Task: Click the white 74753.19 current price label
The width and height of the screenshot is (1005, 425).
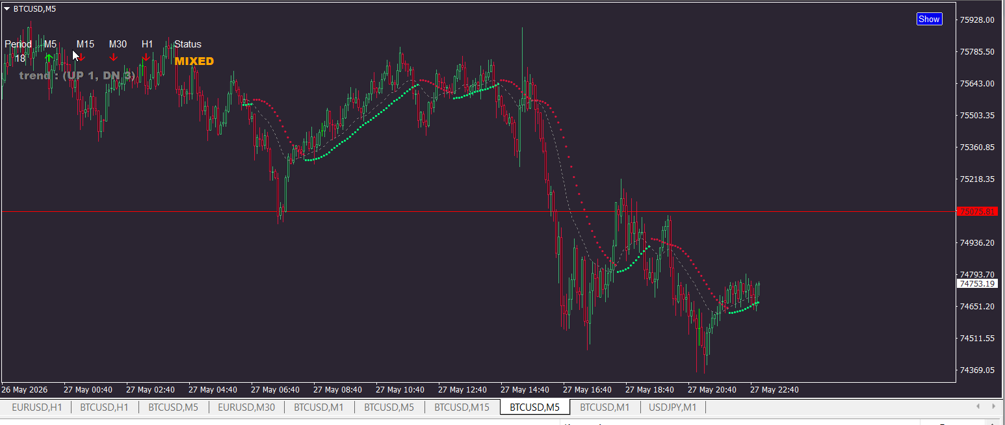Action: (x=977, y=284)
